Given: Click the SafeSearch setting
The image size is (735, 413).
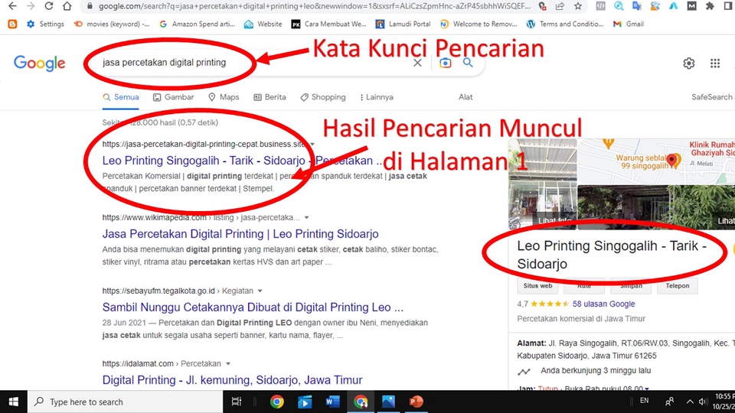Looking at the screenshot, I should (x=713, y=97).
